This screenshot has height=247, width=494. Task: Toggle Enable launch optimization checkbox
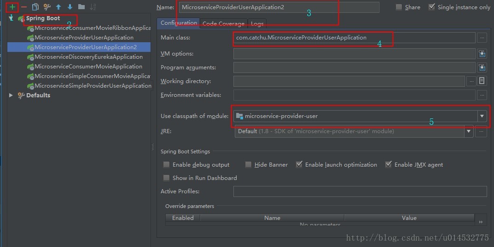point(299,164)
